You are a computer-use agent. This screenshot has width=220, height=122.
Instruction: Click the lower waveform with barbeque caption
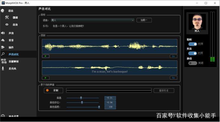(110, 68)
